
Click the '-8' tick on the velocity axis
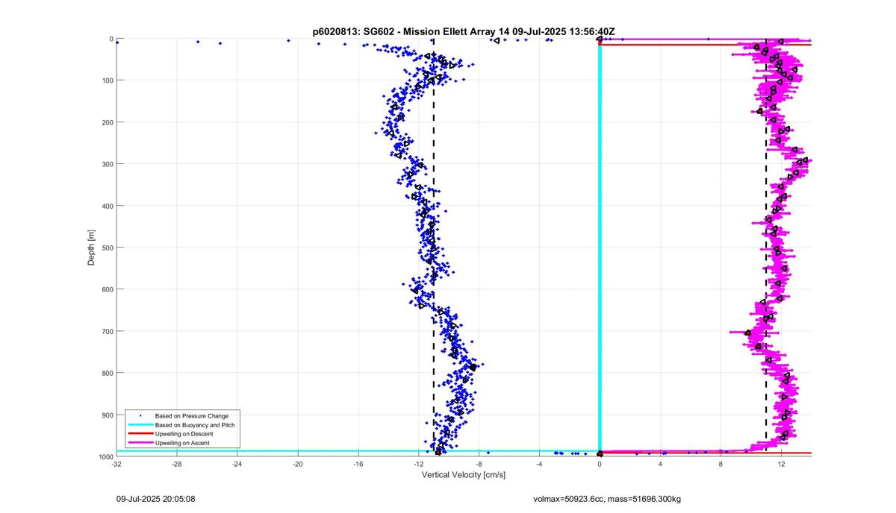tap(479, 465)
